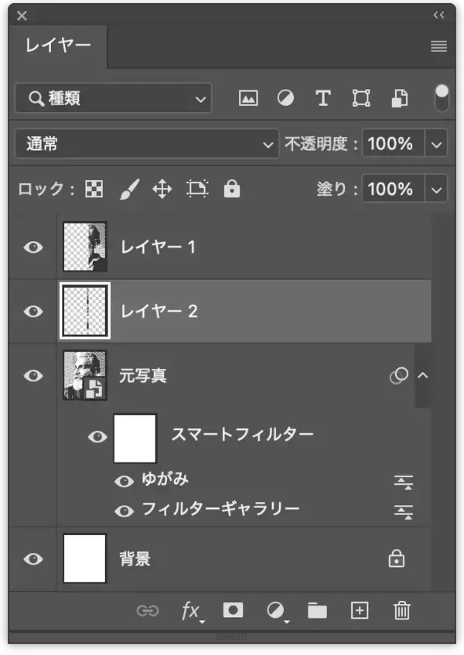The image size is (464, 655).
Task: Open the 塗り fill slider arrow
Action: click(x=436, y=190)
